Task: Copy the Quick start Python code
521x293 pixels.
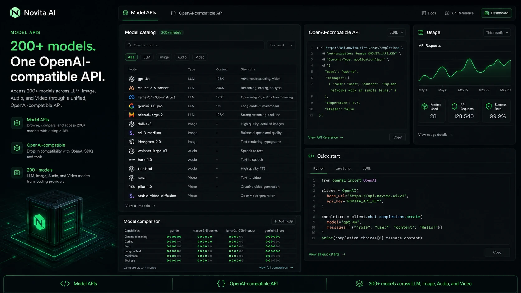Action: [497, 252]
